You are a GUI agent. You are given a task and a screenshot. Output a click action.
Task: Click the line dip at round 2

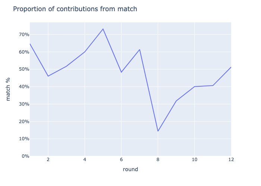(x=48, y=76)
